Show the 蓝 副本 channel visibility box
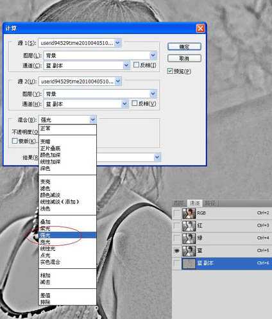This screenshot has width=272, height=319. pos(176,263)
